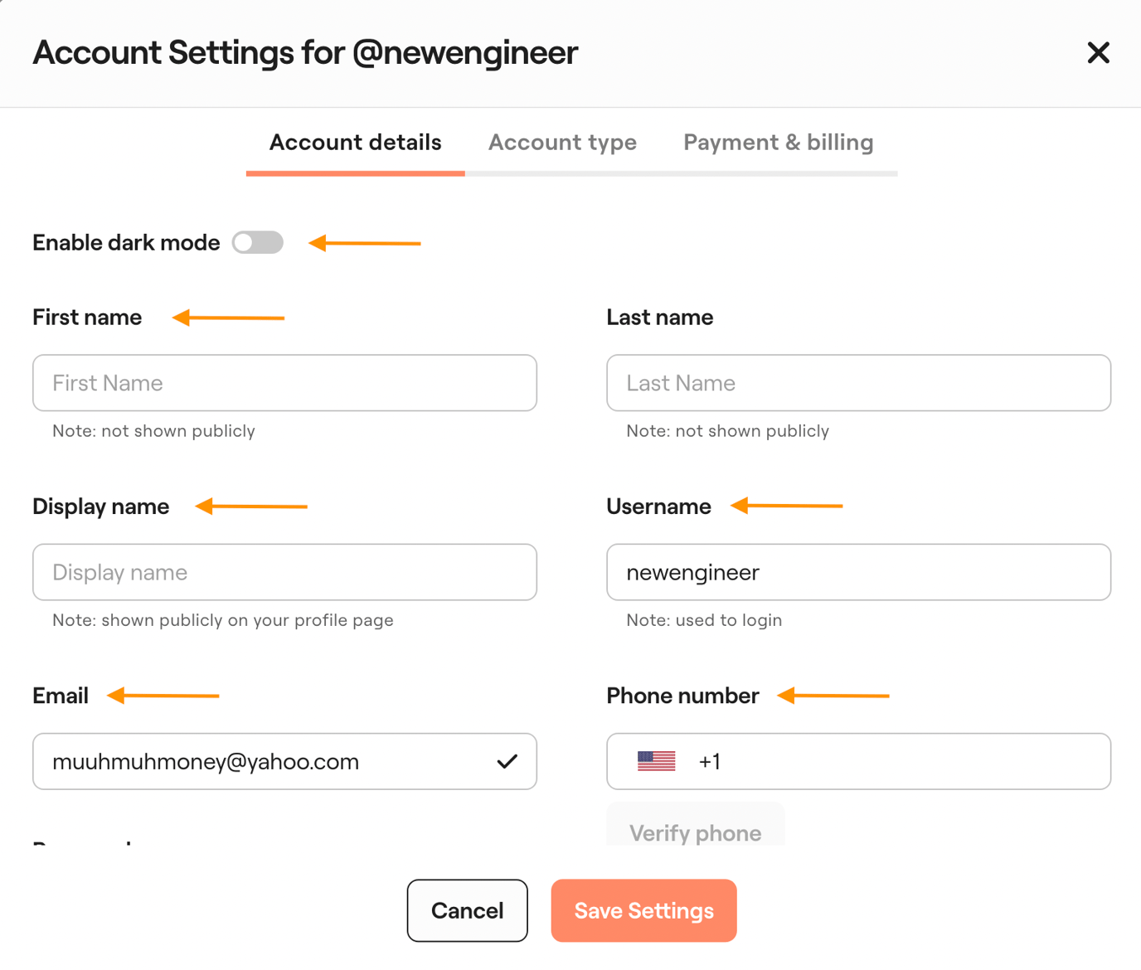Open the country code selector dropdown
Screen dimensions: 1141x970
click(655, 761)
